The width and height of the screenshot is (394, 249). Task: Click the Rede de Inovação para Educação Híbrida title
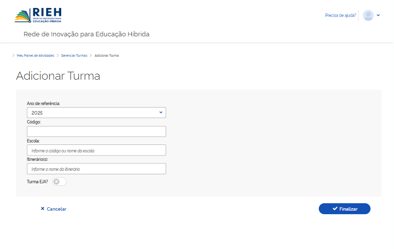click(x=87, y=34)
